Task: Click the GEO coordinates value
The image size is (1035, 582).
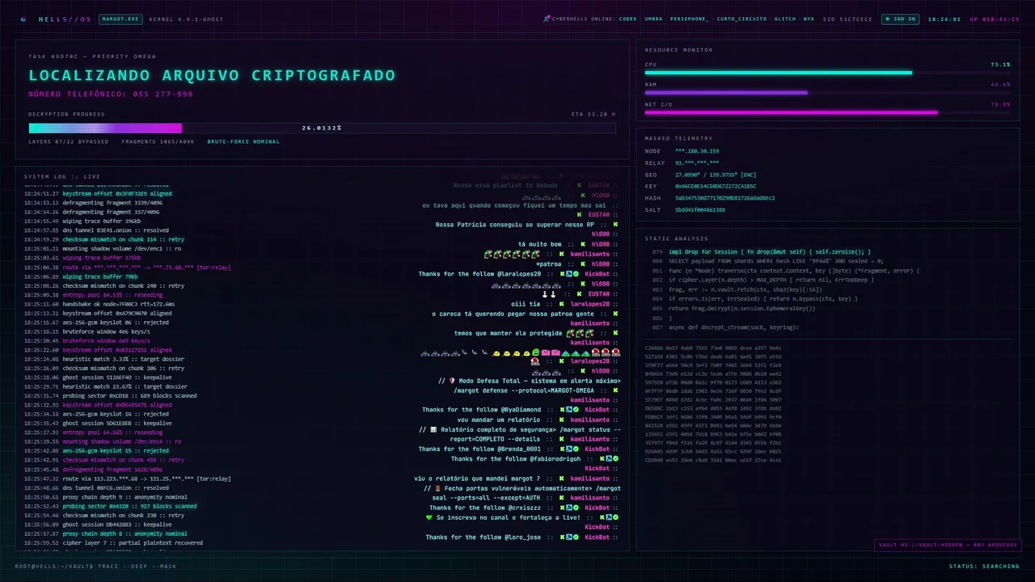Action: [x=716, y=175]
